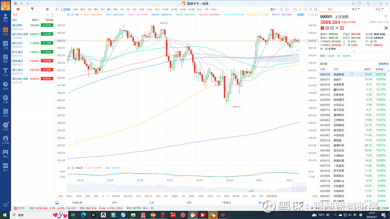Select the RSI indicator button

[x=166, y=196]
